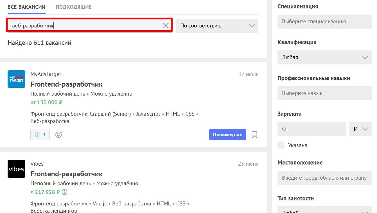Screen dimensions: 377x213
Task: Click the "Откликнуться" button
Action: (x=227, y=135)
